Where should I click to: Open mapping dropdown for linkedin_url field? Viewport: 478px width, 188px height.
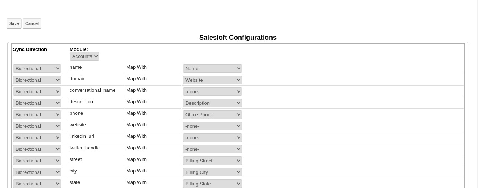tap(212, 138)
